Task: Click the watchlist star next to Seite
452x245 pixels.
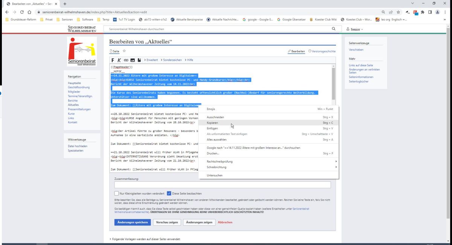Action: (124, 51)
